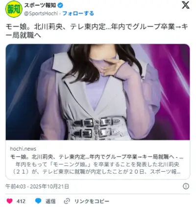Follow the account via フォローする
The width and height of the screenshot is (196, 207).
coord(78,13)
